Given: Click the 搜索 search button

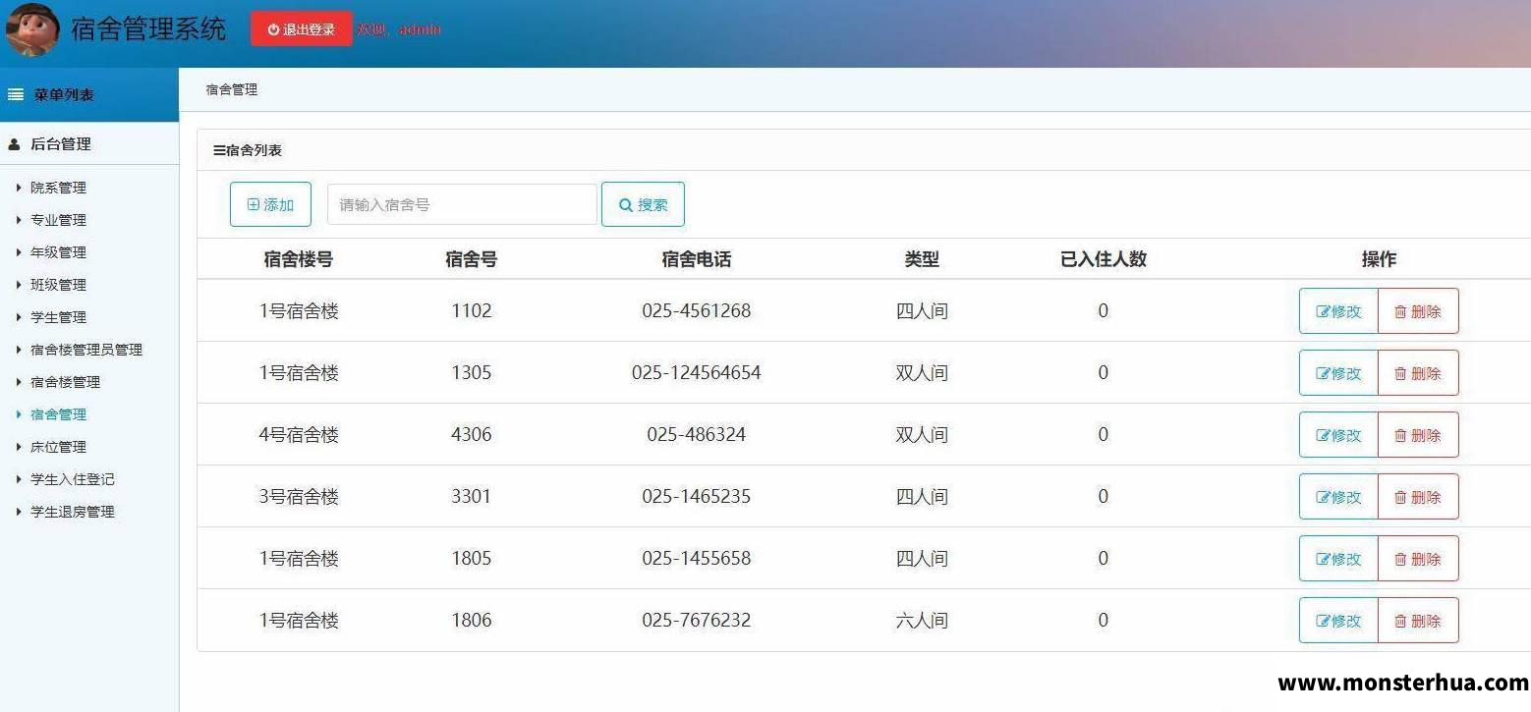Looking at the screenshot, I should 643,204.
